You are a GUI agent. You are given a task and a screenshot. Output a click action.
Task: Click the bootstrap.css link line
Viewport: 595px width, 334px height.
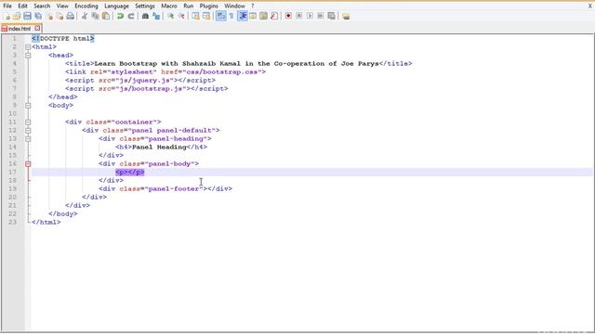165,72
